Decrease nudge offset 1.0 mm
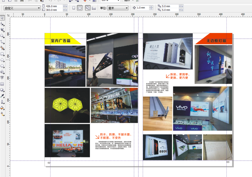This screenshot has height=177, width=252. 151,9
